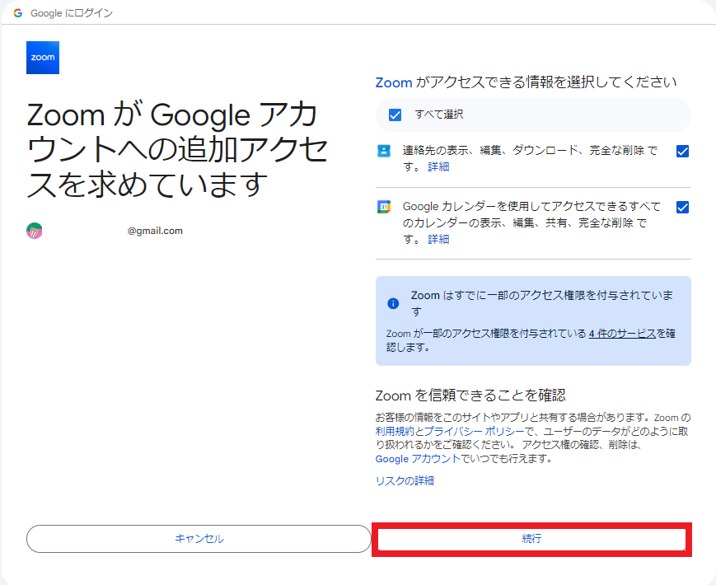Open the リスクの詳細 link
The height and width of the screenshot is (585, 716).
pyautogui.click(x=405, y=480)
